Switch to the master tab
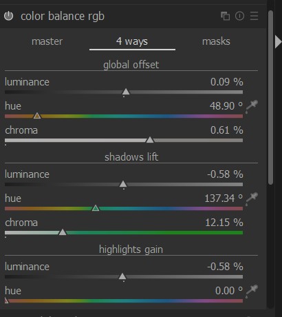Screen dimensions: 282x317 point(47,41)
